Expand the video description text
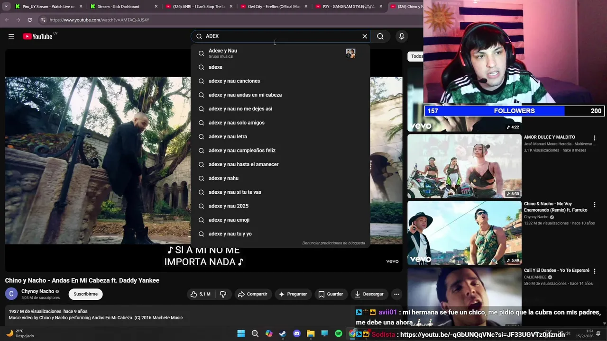This screenshot has width=607, height=341. coord(203,314)
